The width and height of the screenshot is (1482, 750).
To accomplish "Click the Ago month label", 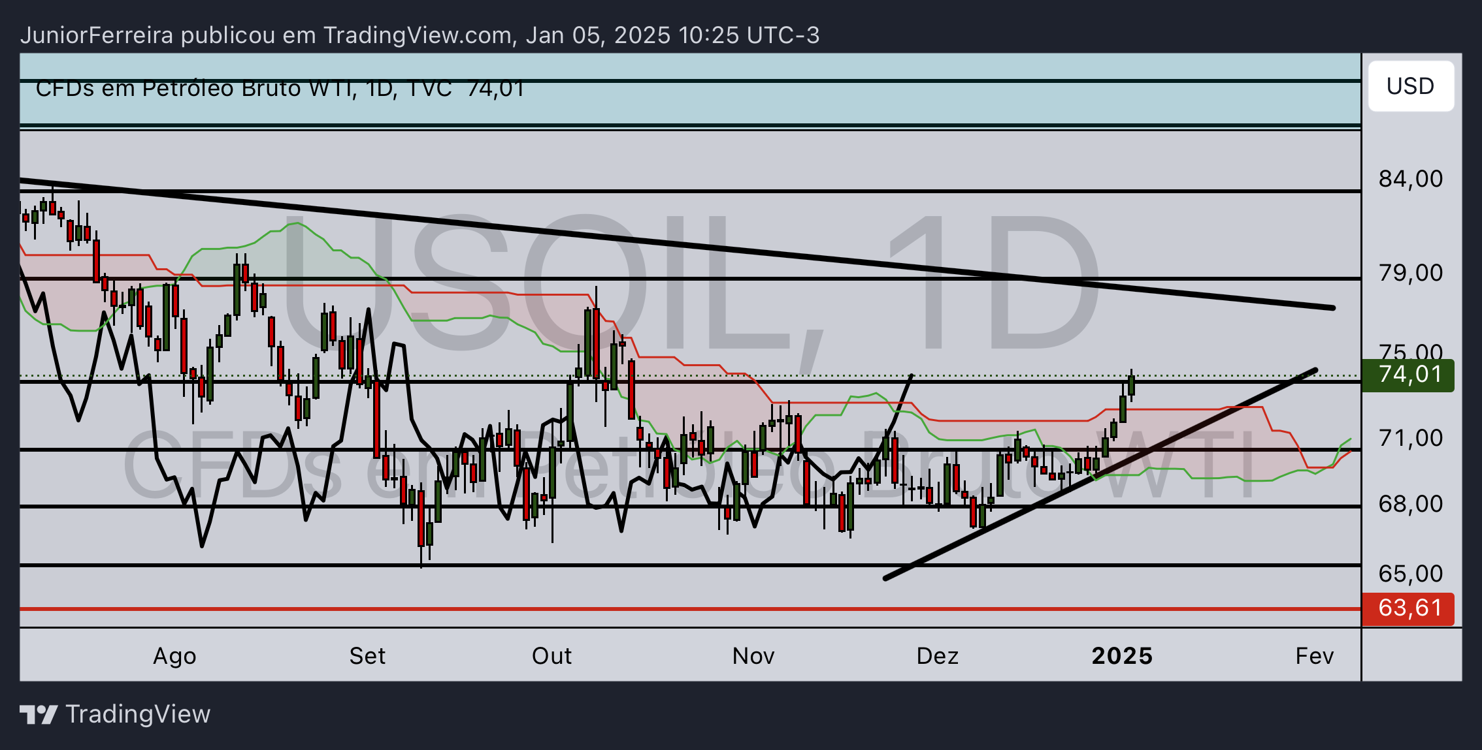I will tap(174, 656).
